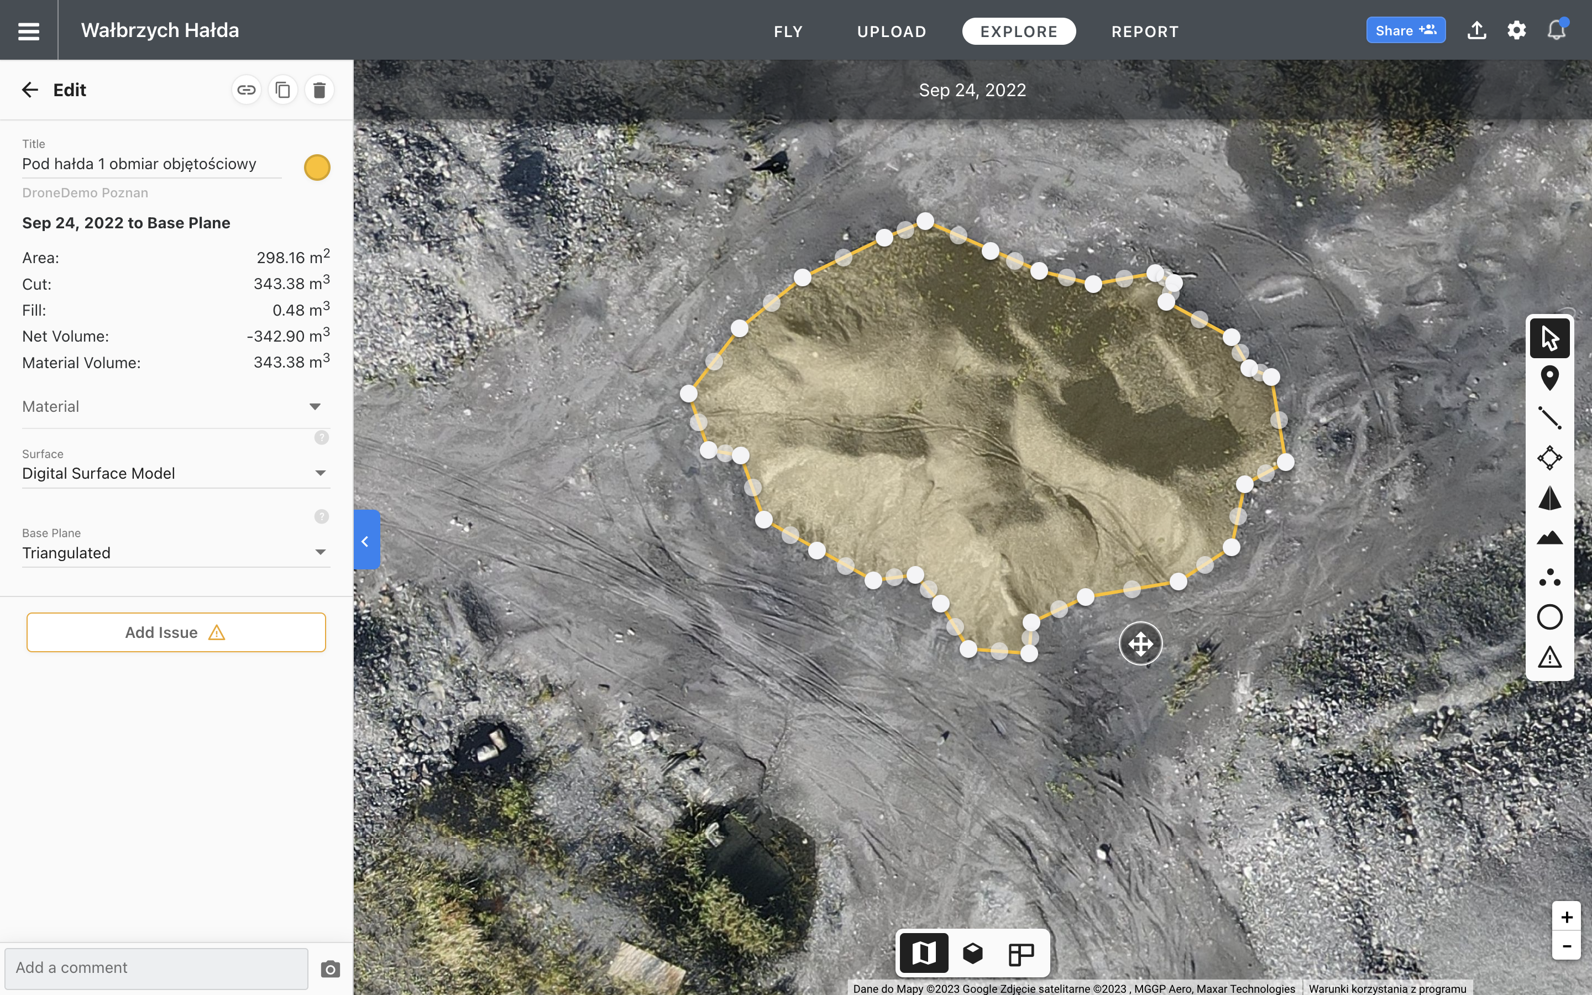Open the Material dropdown
Image resolution: width=1592 pixels, height=995 pixels.
pyautogui.click(x=176, y=407)
